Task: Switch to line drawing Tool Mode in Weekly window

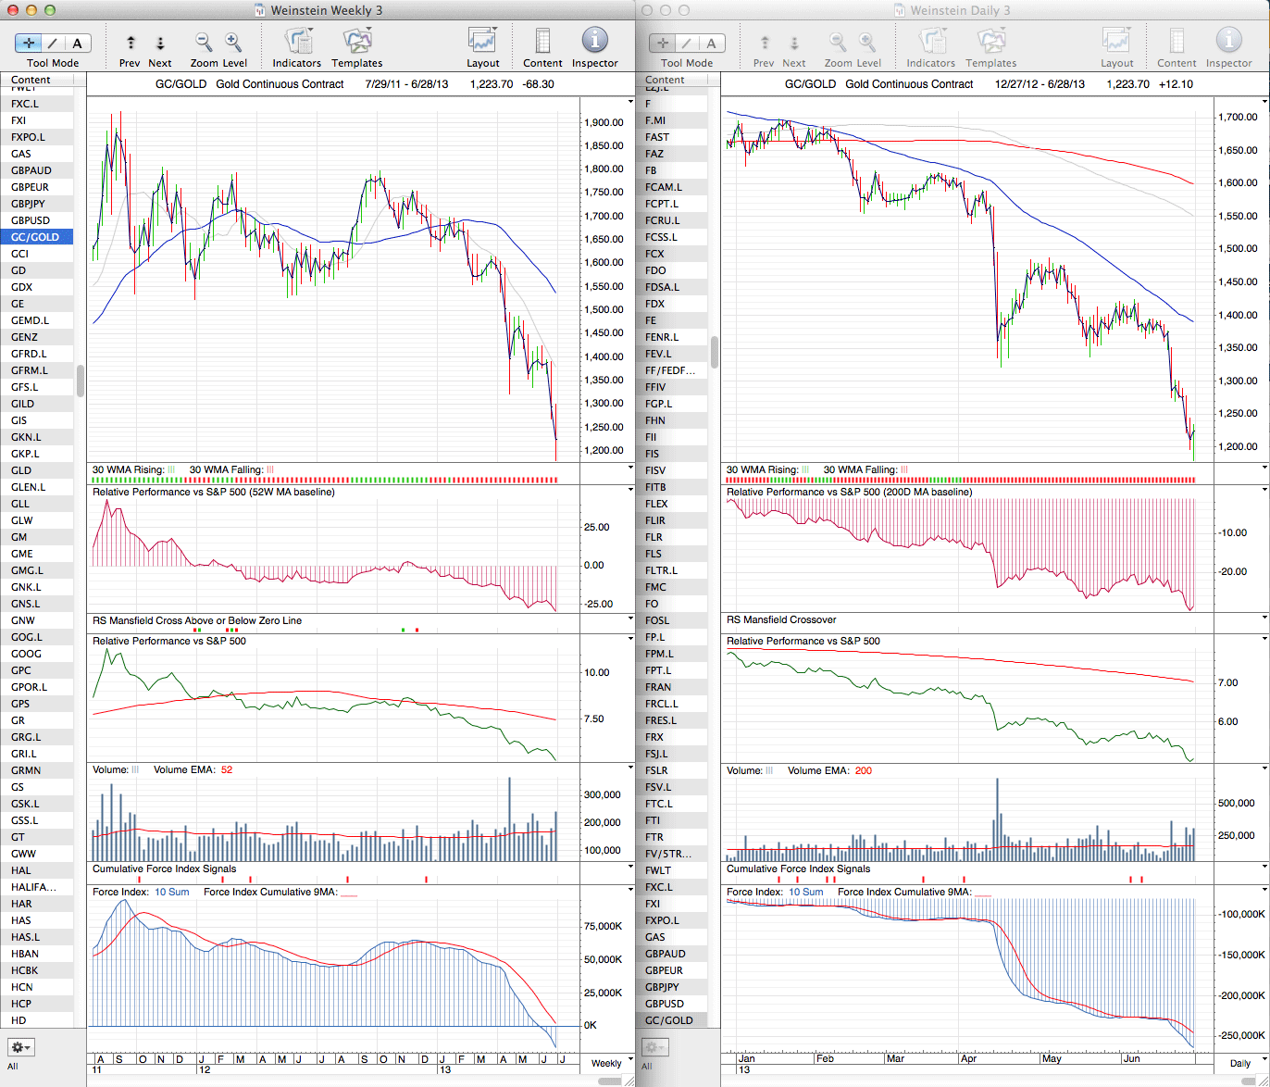Action: 53,44
